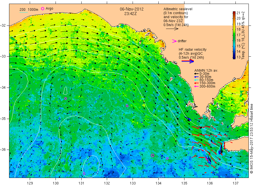The image size is (255, 187).
Task: Click the date text 06-Nov-2012
Action: coord(132,9)
